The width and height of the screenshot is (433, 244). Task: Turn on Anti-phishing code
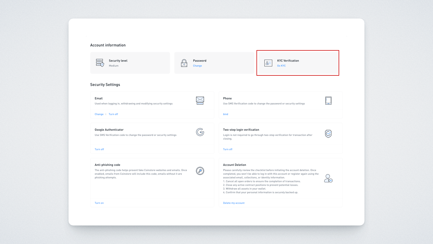click(99, 203)
